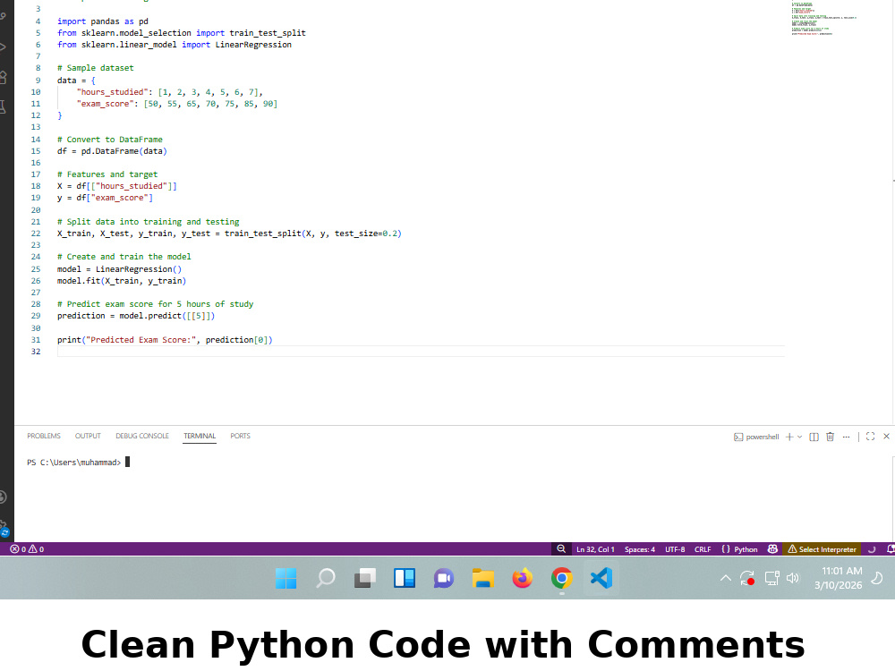Click 'model.fit(X_train, y_train)' line

(122, 281)
